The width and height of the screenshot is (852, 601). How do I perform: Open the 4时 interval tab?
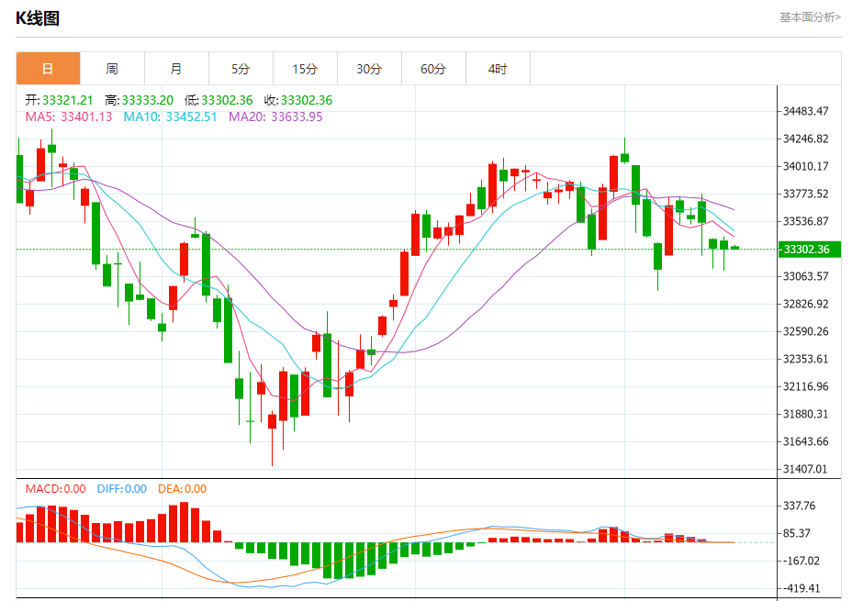click(x=498, y=69)
